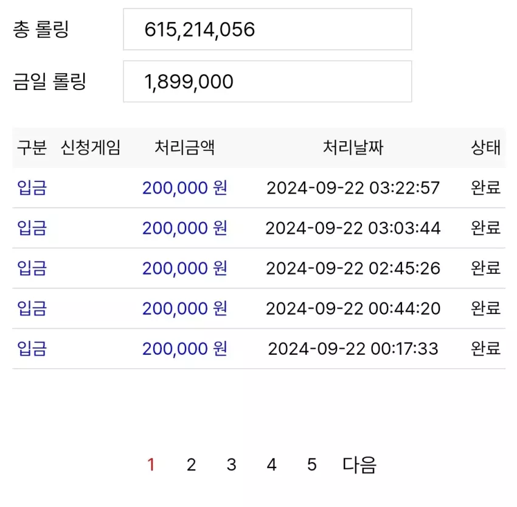Screen dimensions: 517x507
Task: Select current page 1 in pagination
Action: [x=151, y=465]
